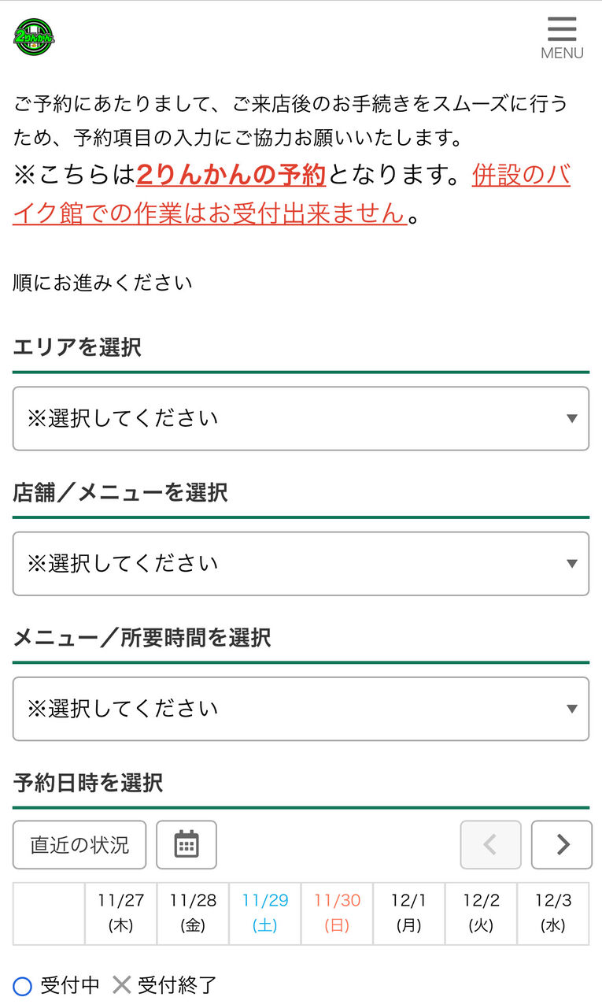Go to next week with right chevron
The width and height of the screenshot is (602, 1008).
[562, 844]
